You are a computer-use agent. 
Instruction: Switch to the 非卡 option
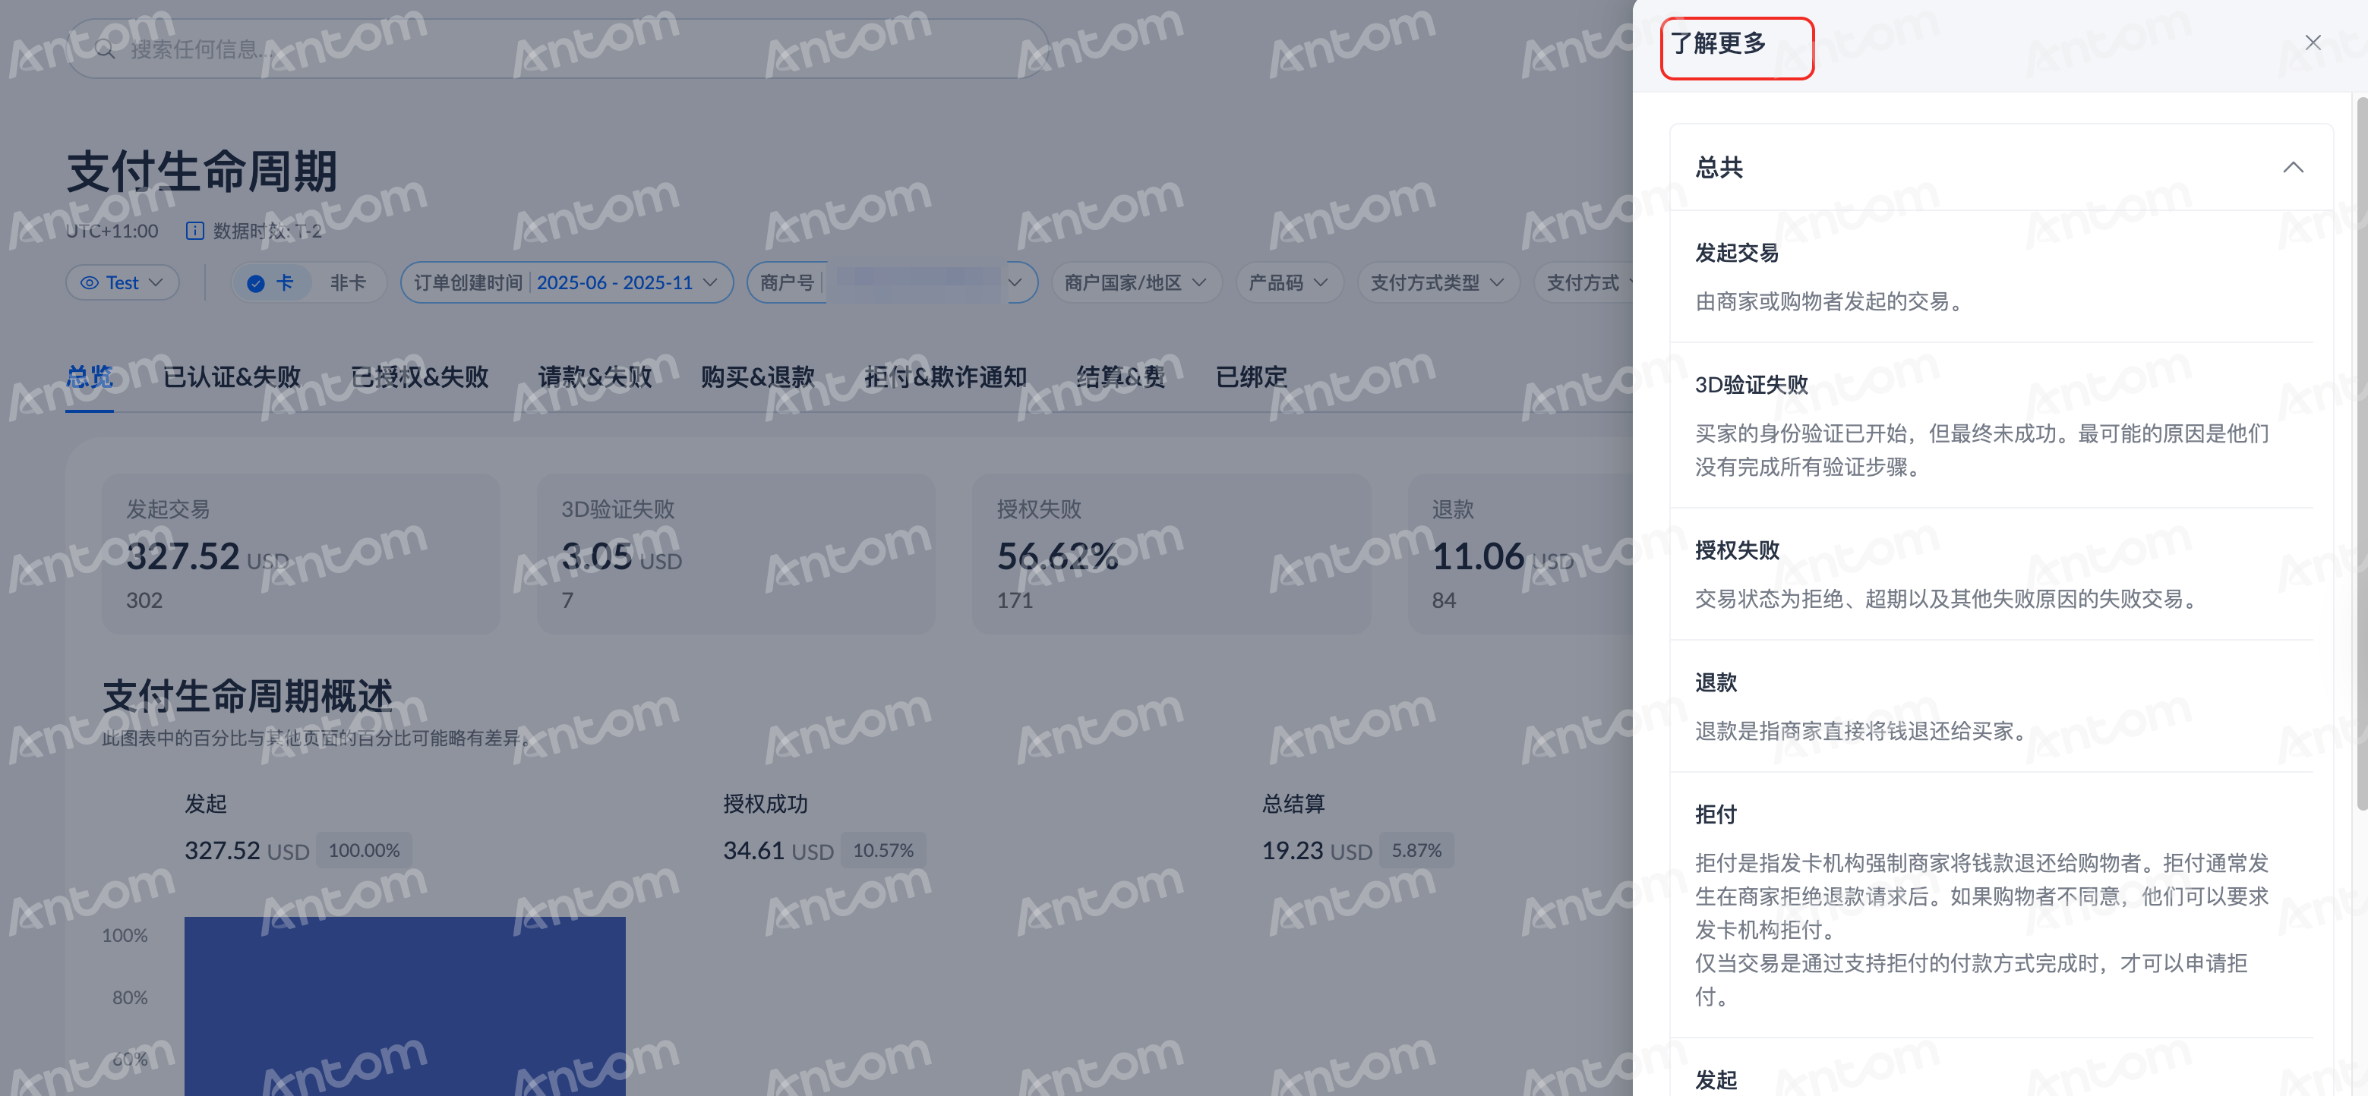click(x=348, y=282)
